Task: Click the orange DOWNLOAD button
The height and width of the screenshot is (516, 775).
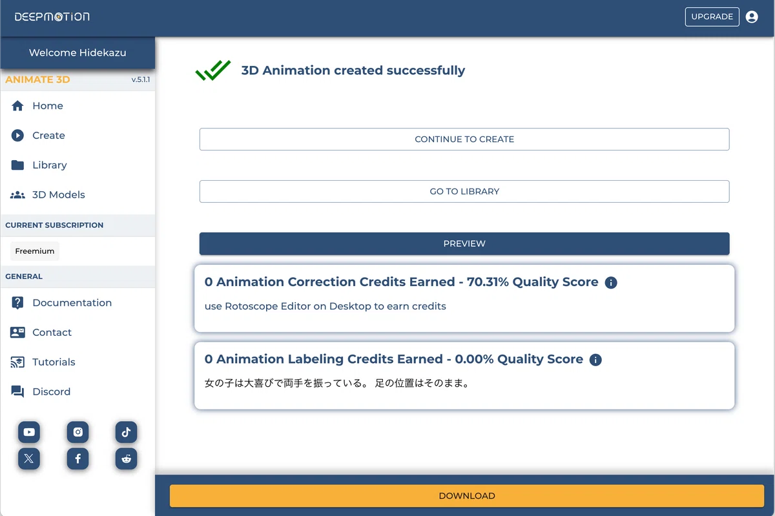Action: pos(467,496)
